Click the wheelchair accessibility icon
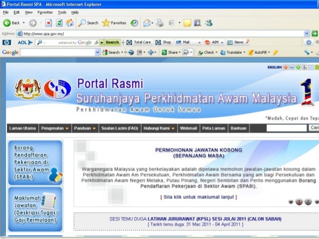The image size is (319, 239). pyautogui.click(x=305, y=67)
